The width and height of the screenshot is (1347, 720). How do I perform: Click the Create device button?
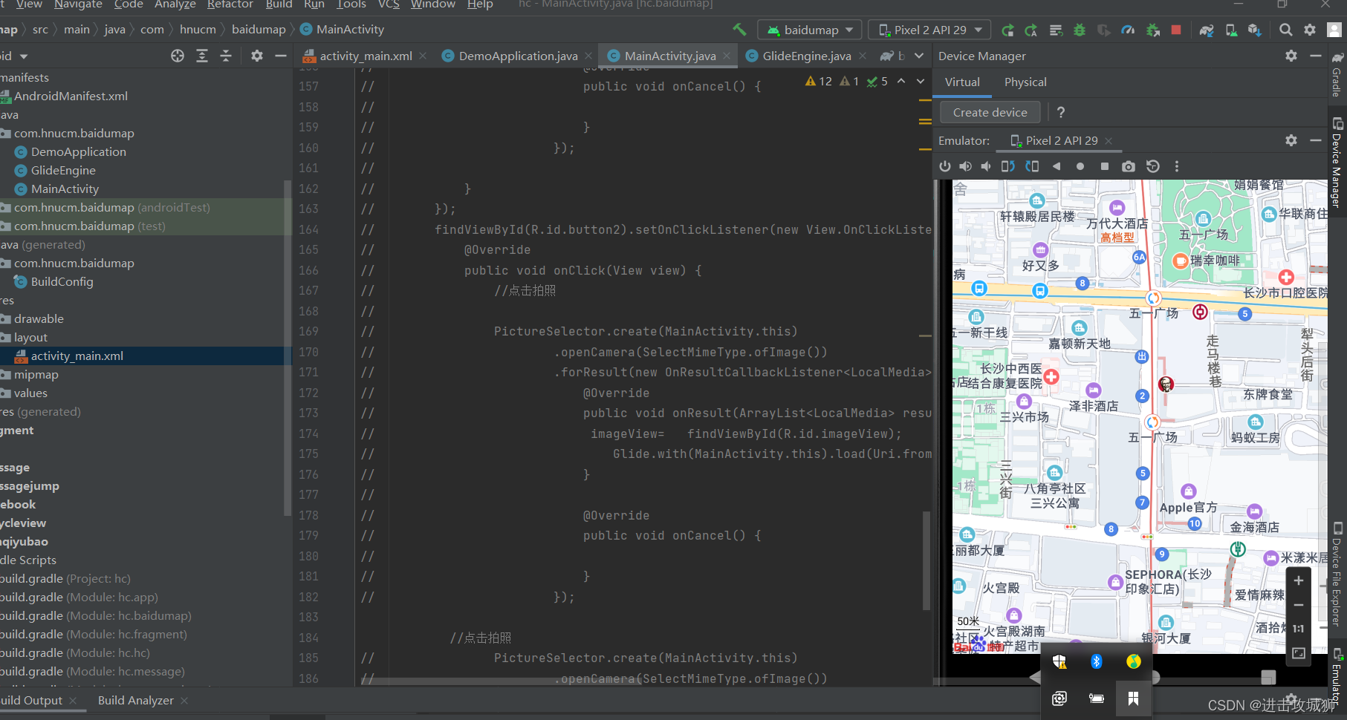click(x=990, y=113)
